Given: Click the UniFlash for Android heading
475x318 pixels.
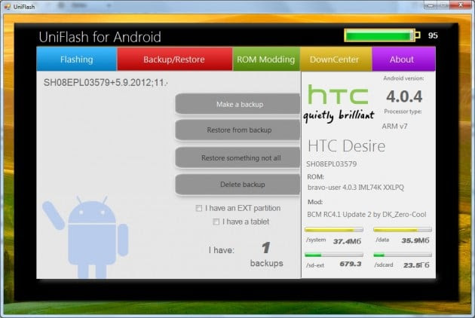Looking at the screenshot, I should coord(100,37).
